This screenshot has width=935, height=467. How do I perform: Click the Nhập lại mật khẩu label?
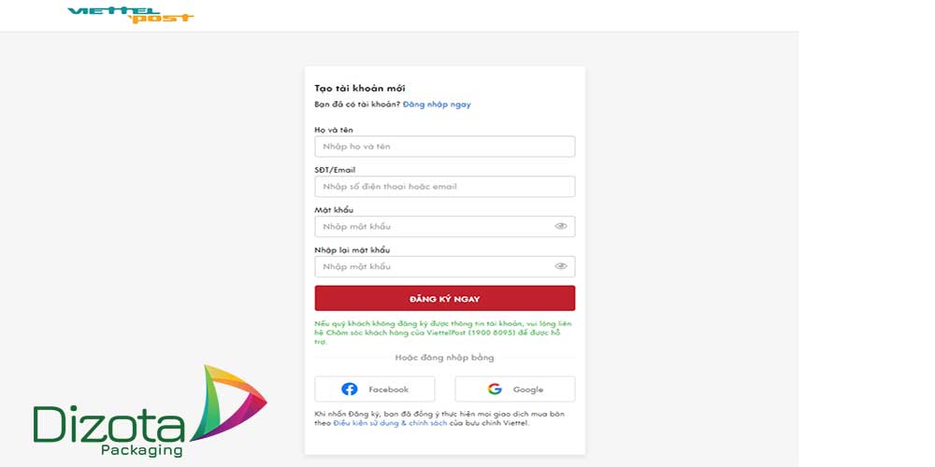pos(352,250)
